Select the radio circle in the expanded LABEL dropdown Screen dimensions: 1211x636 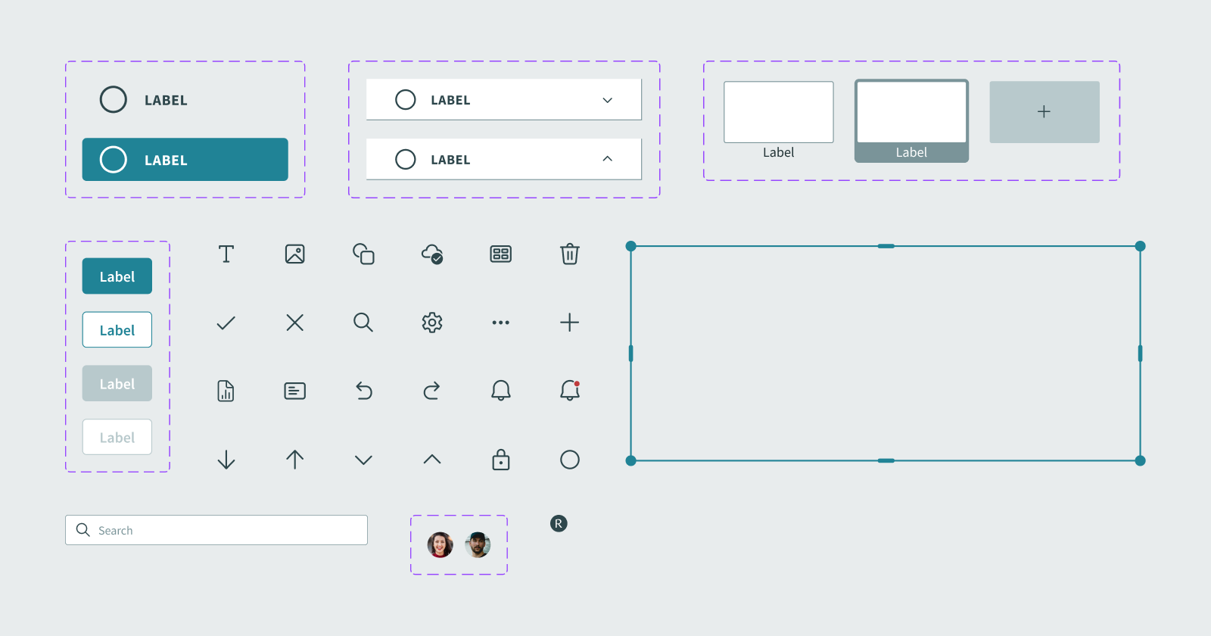coord(406,159)
